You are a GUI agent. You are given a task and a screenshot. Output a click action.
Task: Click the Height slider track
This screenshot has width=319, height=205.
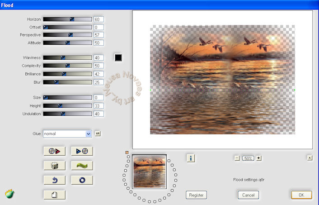coord(67,105)
